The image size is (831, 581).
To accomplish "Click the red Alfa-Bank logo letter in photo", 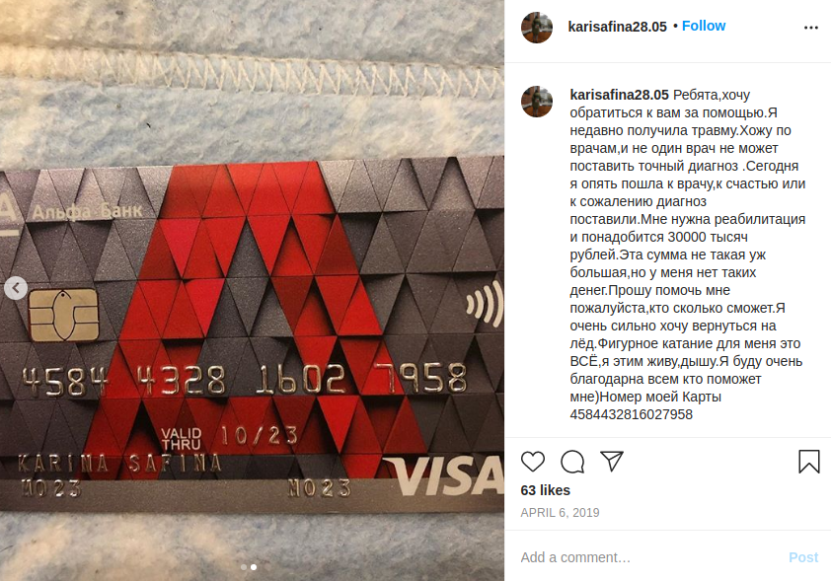I will (255, 318).
